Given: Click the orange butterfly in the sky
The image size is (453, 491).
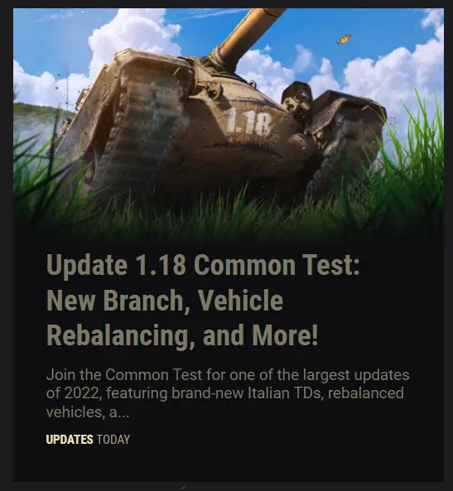Looking at the screenshot, I should pos(344,39).
